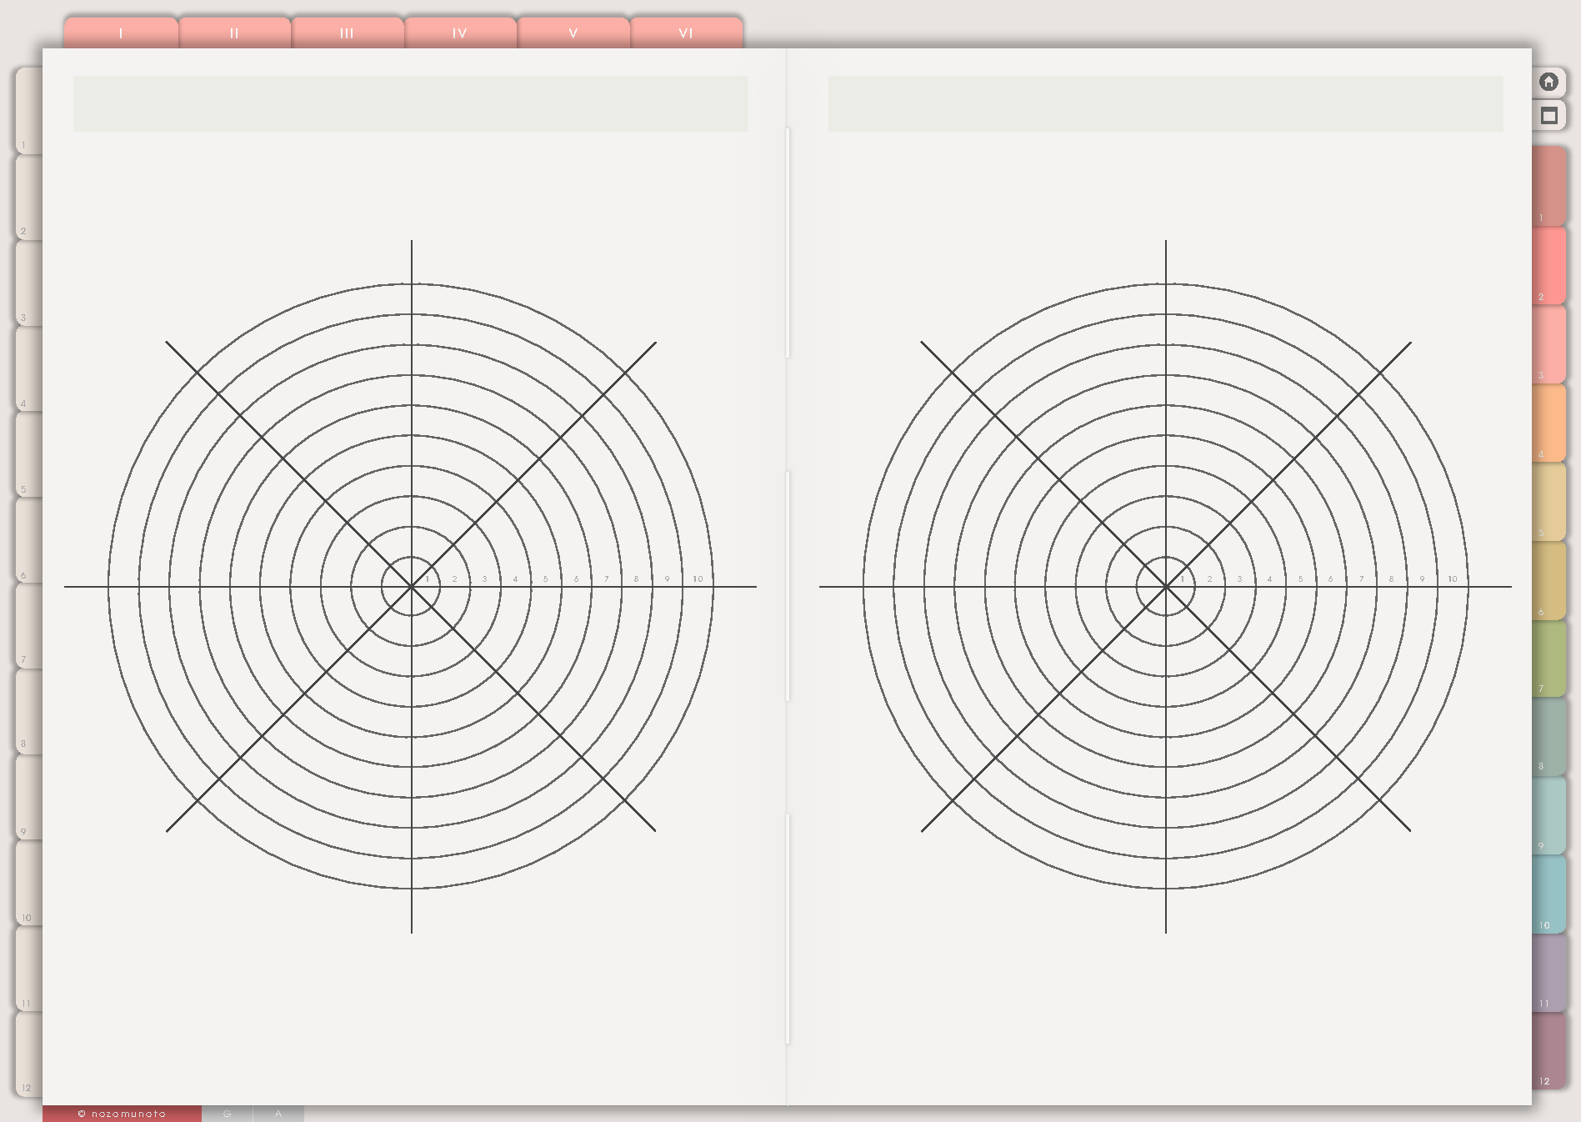Select left beige tab 10
This screenshot has width=1581, height=1122.
pos(29,884)
